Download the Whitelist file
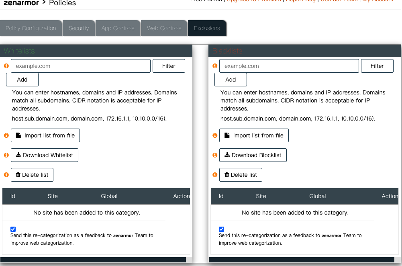The height and width of the screenshot is (266, 402). tap(45, 155)
